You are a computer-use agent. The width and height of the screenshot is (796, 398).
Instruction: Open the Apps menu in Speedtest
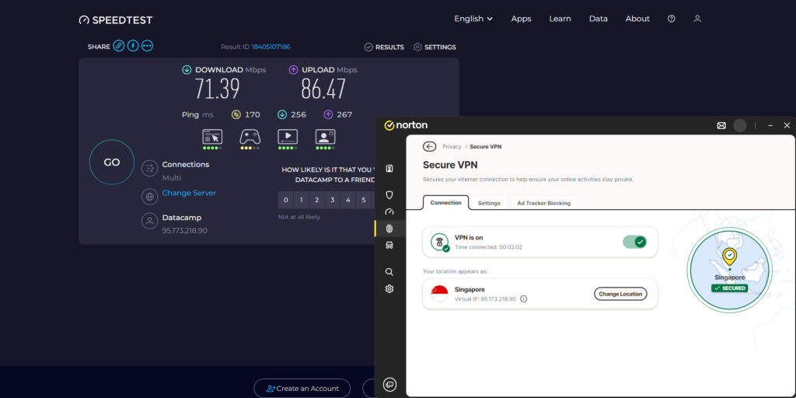point(521,19)
